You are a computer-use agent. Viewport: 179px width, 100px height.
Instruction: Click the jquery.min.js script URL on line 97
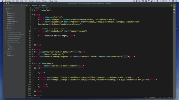point(89,77)
